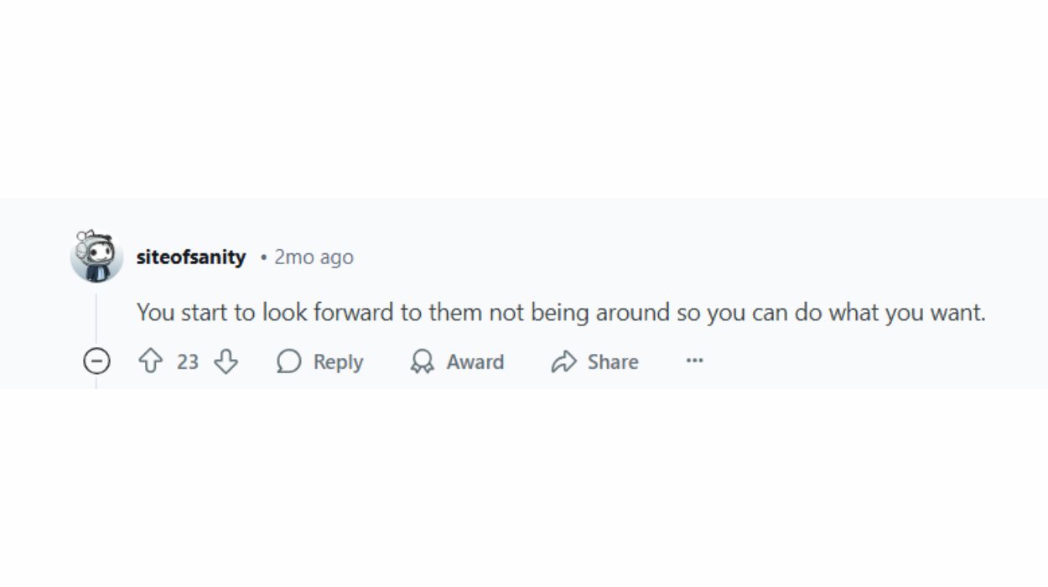Open the siteofsanity username profile link

click(x=191, y=257)
